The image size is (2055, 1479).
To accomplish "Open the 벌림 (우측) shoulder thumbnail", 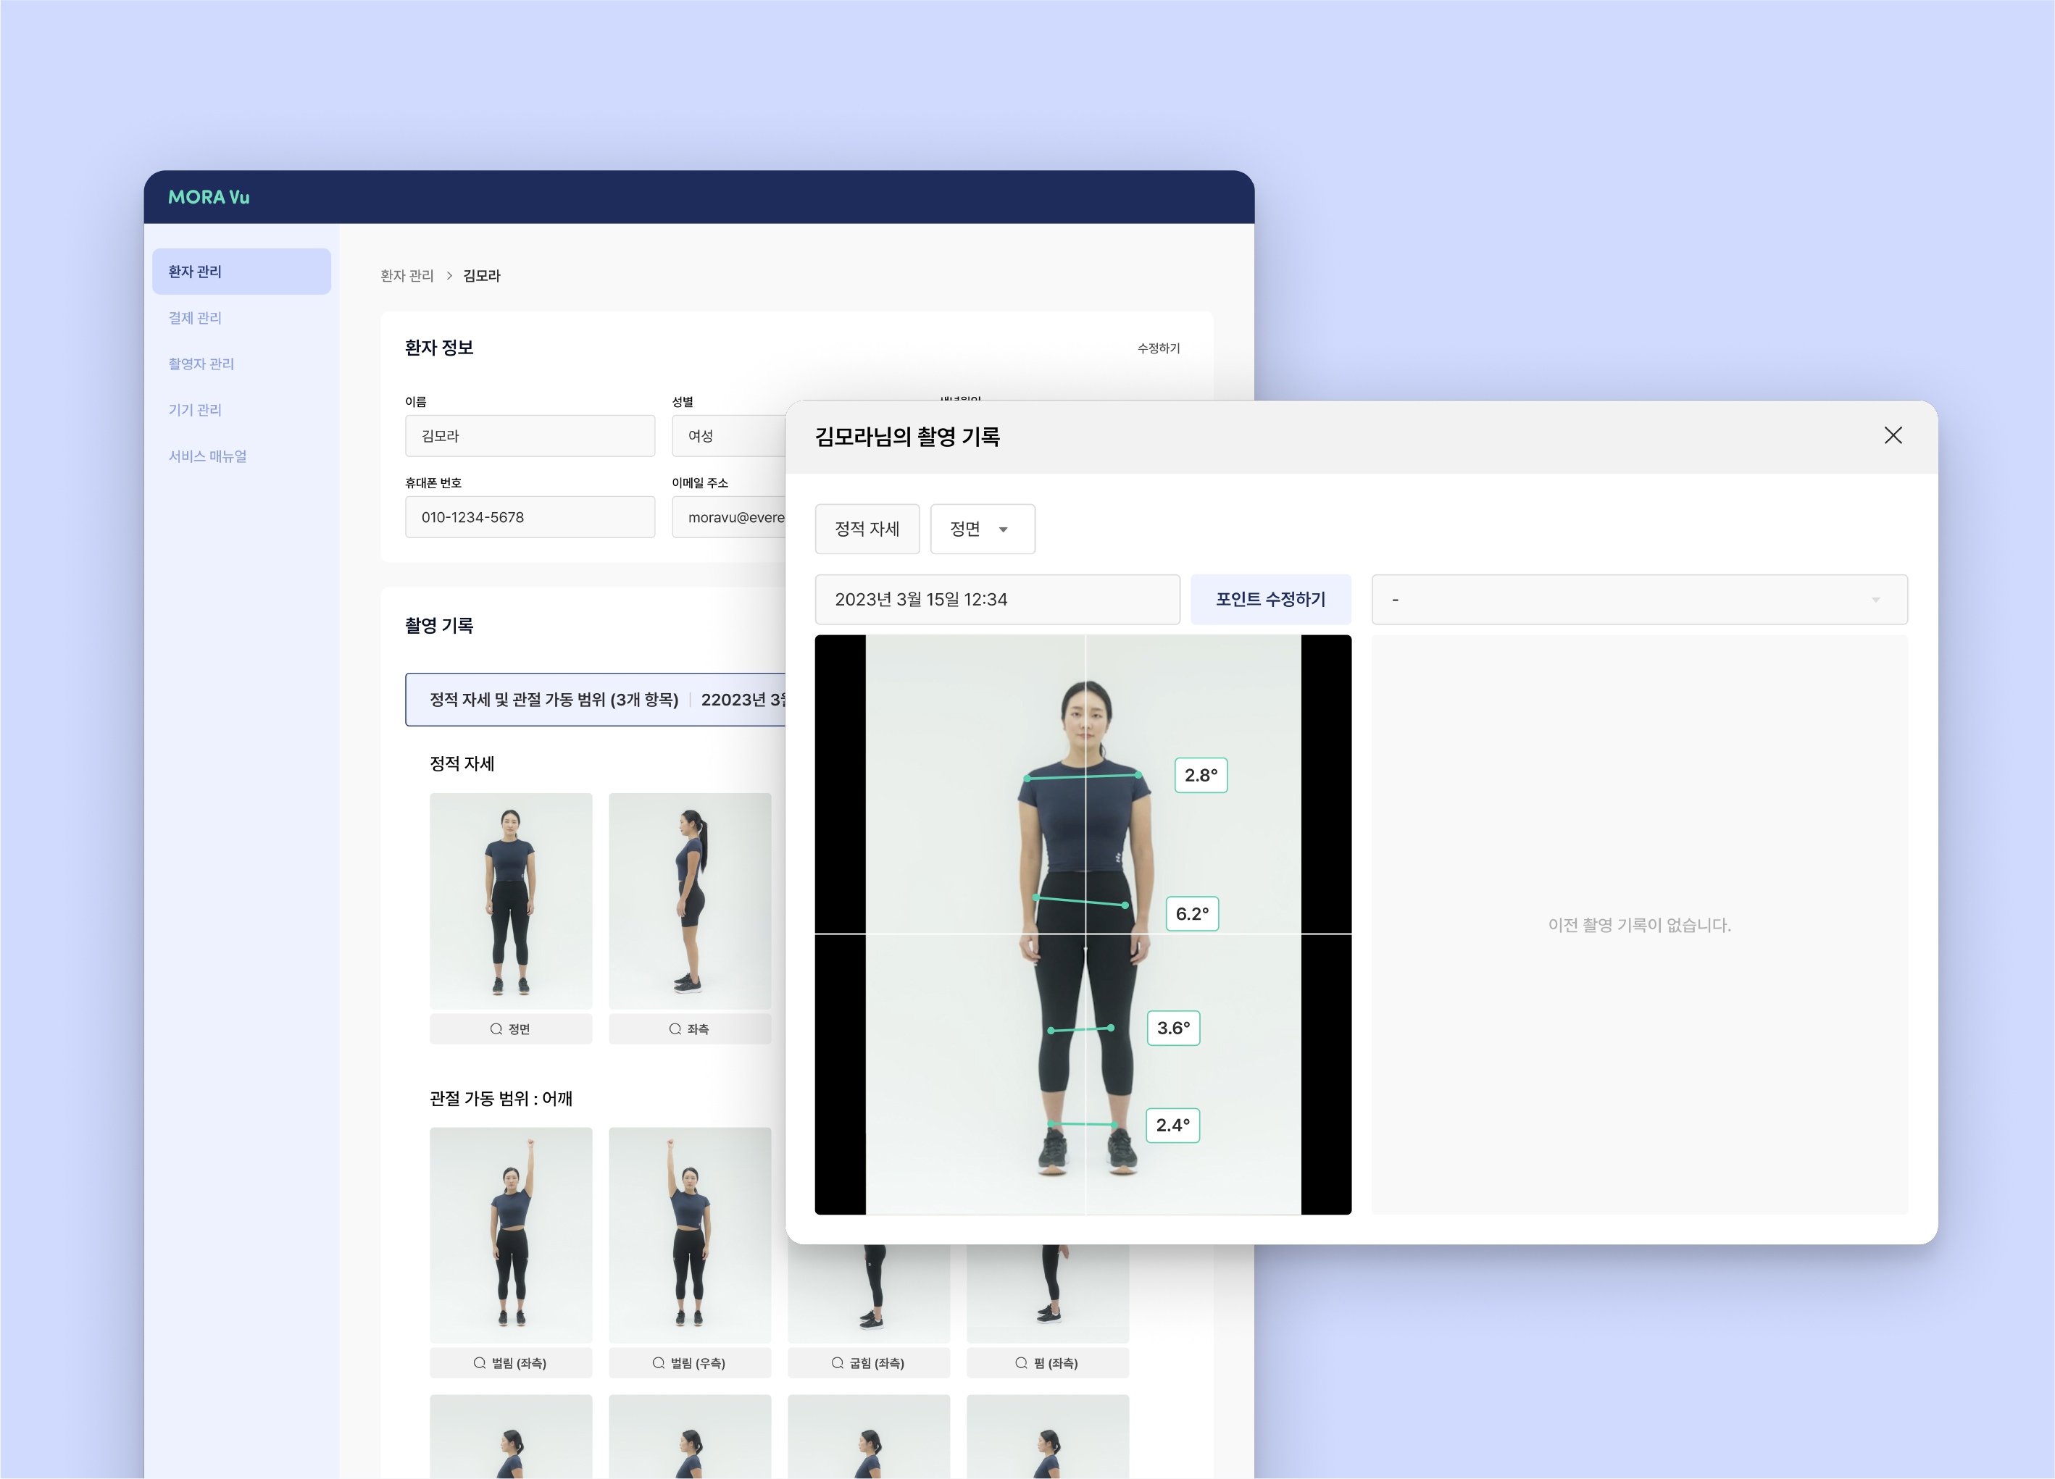I will tap(690, 1234).
